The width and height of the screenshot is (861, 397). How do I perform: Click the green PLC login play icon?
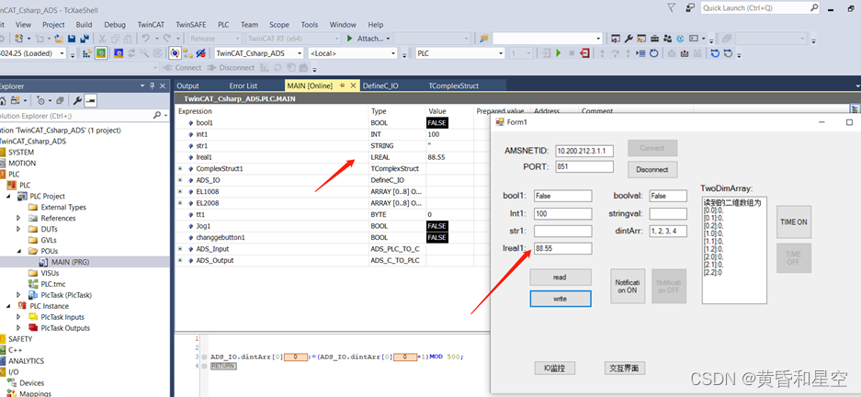coord(558,53)
